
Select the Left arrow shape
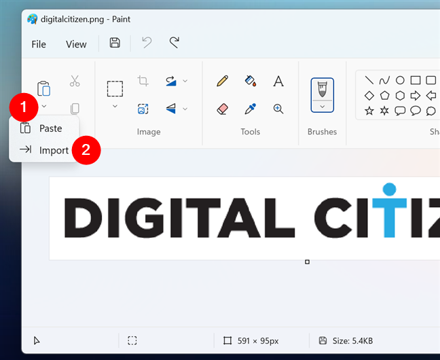pos(430,96)
